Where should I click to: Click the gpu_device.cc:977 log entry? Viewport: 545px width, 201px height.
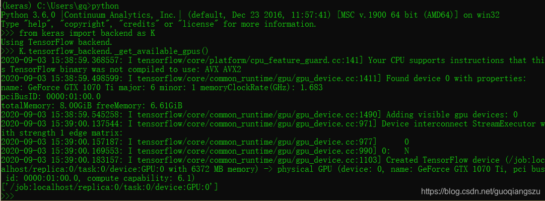click(x=205, y=142)
